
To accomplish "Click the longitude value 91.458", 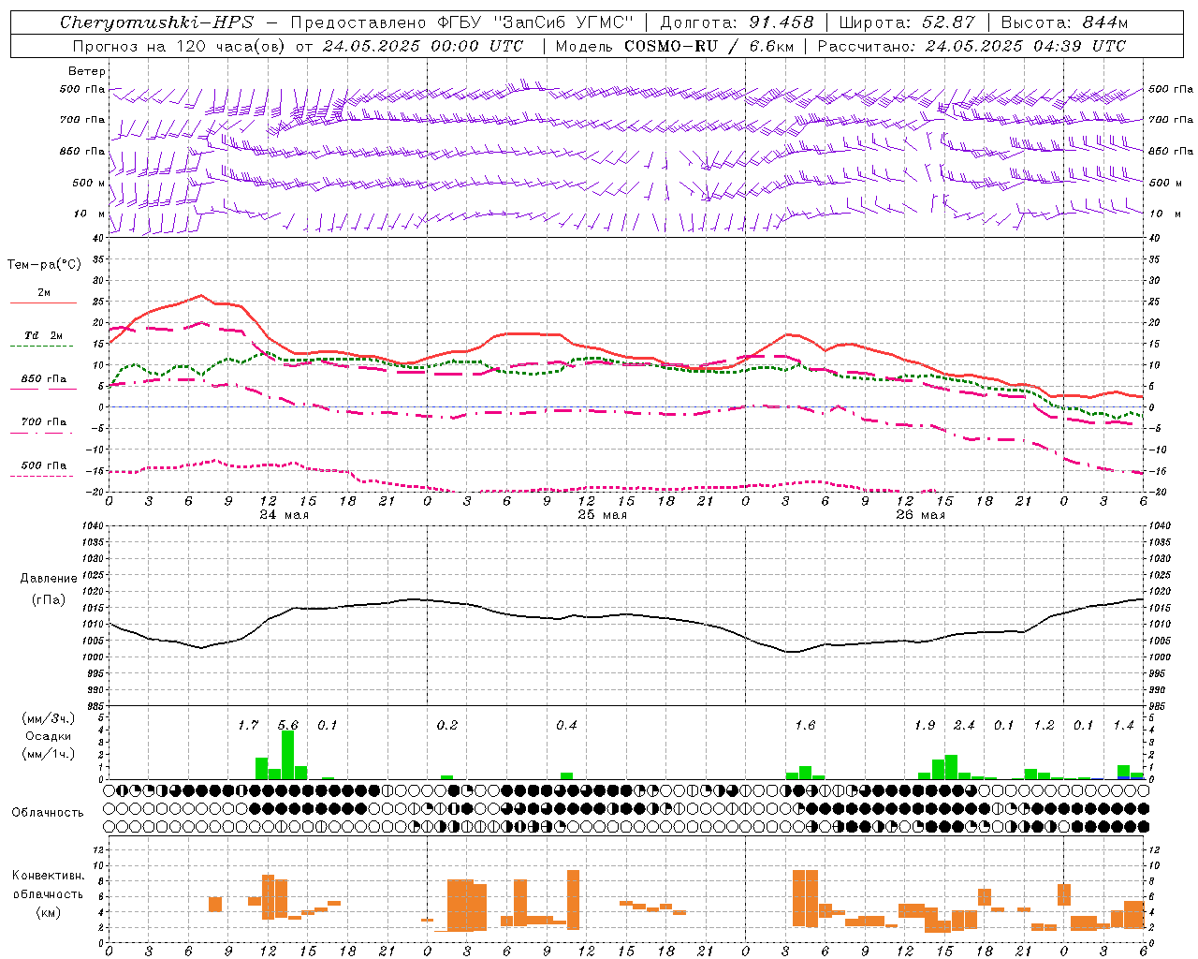I will click(x=782, y=22).
